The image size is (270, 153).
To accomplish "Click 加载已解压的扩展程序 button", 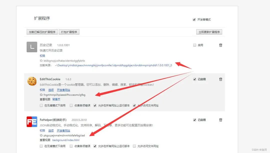I will click(x=42, y=32).
